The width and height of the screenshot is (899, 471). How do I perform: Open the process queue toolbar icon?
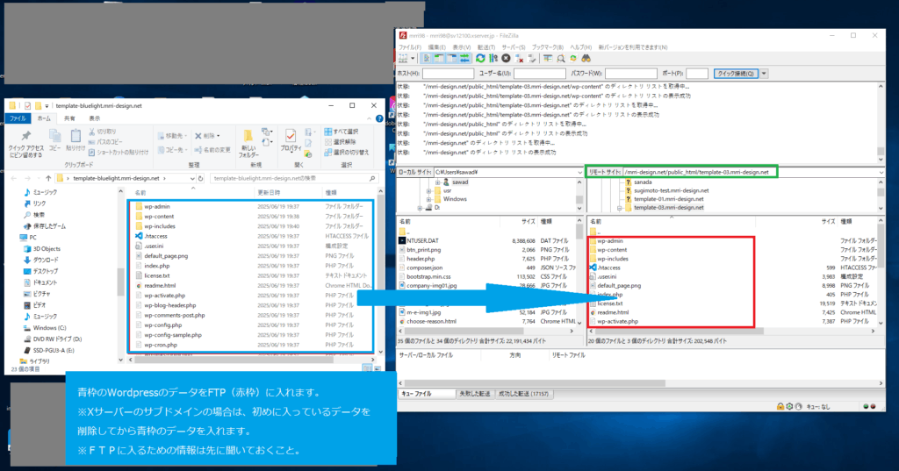pyautogui.click(x=493, y=58)
